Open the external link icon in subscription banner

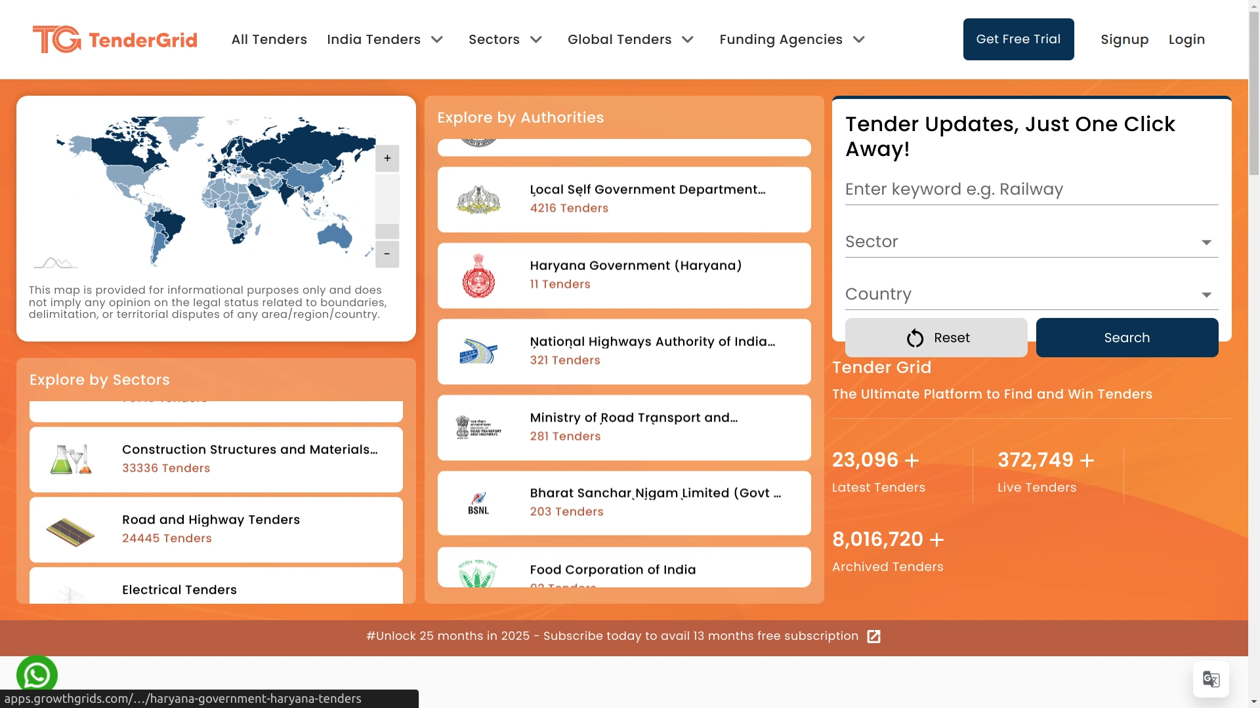[x=873, y=637]
